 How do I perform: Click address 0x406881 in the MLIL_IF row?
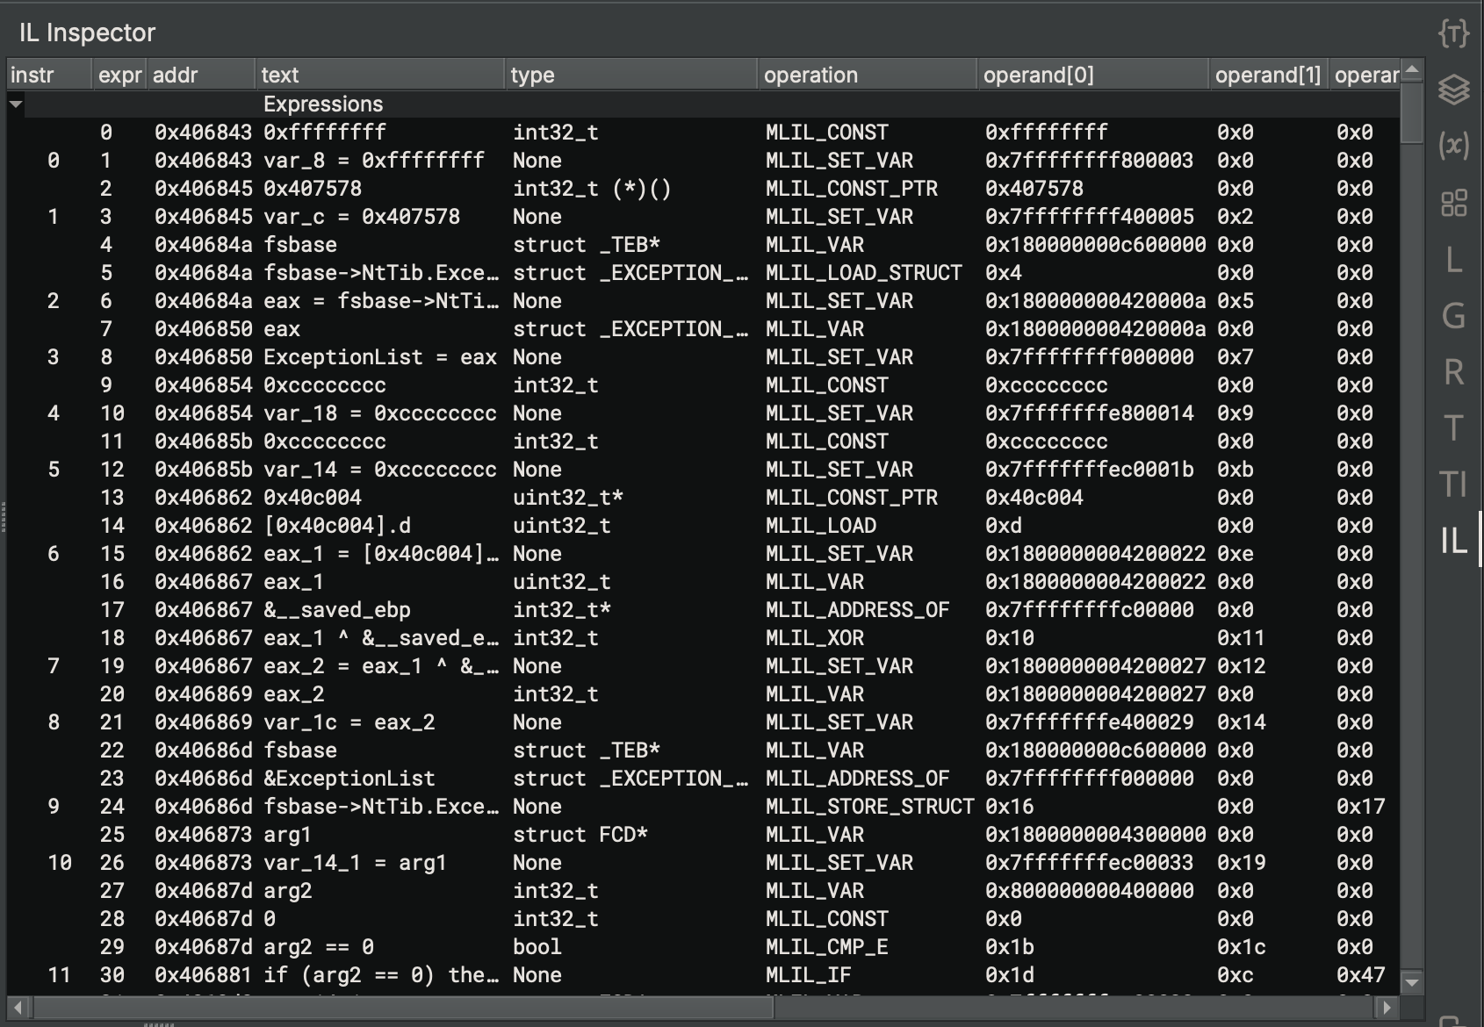(203, 975)
